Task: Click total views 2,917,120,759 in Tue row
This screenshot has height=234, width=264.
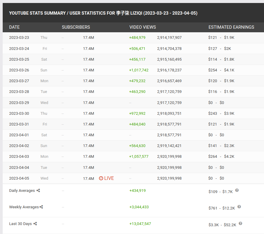Action: click(169, 92)
